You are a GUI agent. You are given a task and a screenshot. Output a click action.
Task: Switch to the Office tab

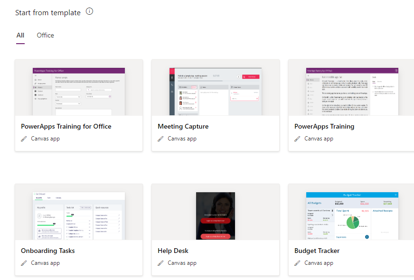point(45,35)
